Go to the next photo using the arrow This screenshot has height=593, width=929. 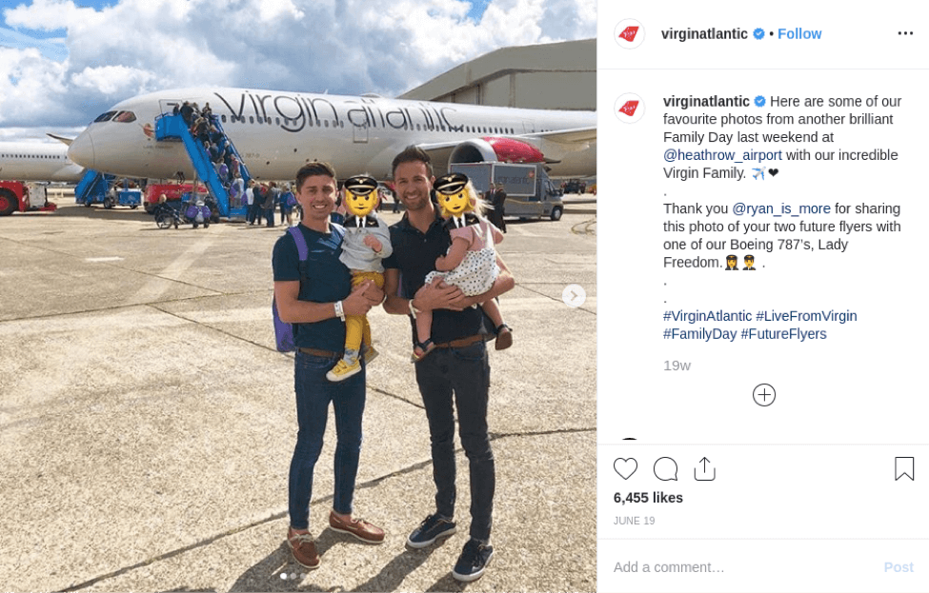click(x=574, y=295)
